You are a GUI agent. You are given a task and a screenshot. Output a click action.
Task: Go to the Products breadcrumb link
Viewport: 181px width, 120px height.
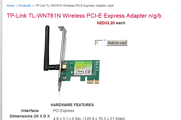(25, 6)
